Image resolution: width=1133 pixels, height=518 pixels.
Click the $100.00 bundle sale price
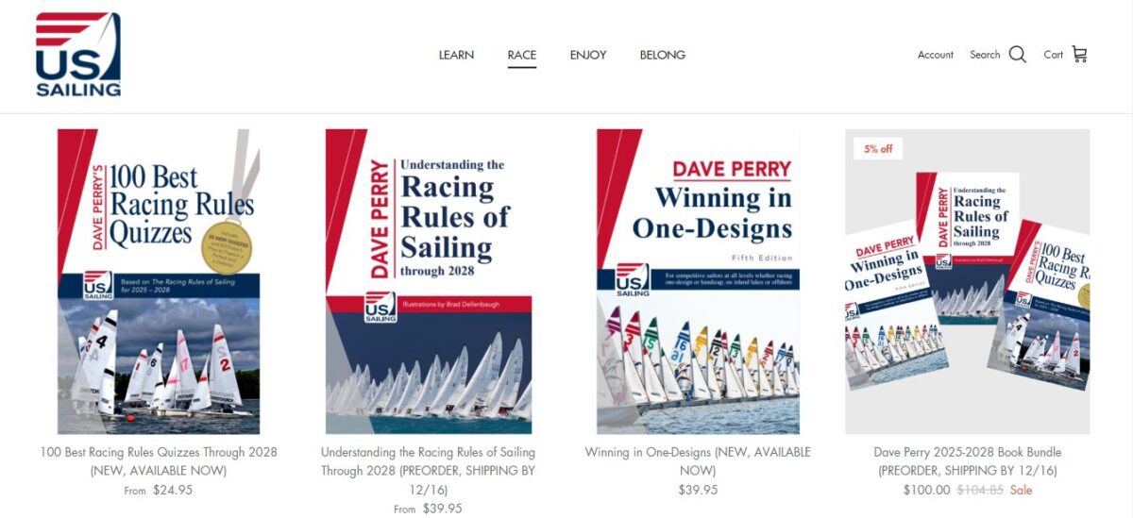[x=926, y=490]
